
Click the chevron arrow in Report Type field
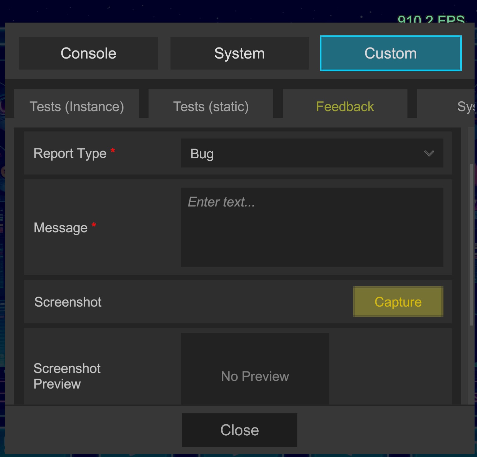pos(429,153)
